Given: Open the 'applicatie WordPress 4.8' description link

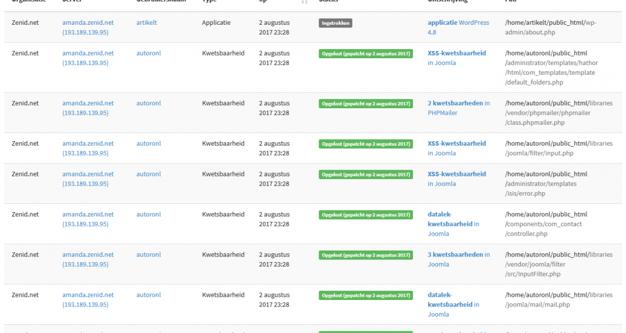Looking at the screenshot, I should [x=459, y=27].
